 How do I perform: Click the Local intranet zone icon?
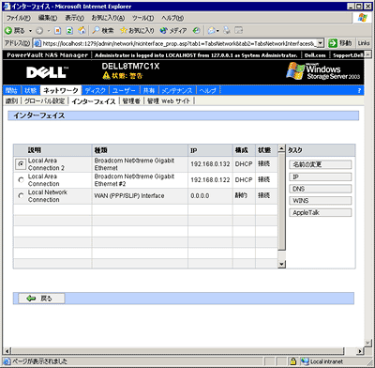coord(305,361)
